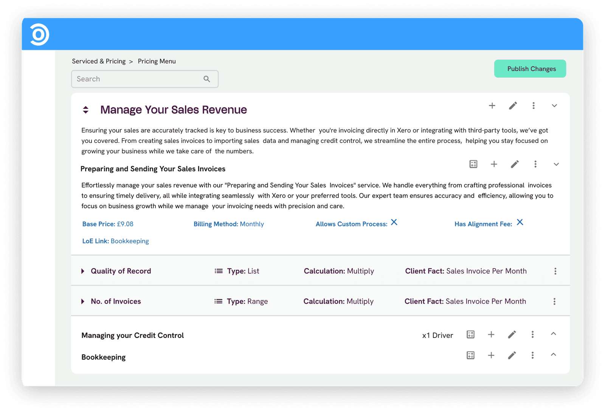Click the Manage Your Sales Revenue heading

click(x=174, y=110)
